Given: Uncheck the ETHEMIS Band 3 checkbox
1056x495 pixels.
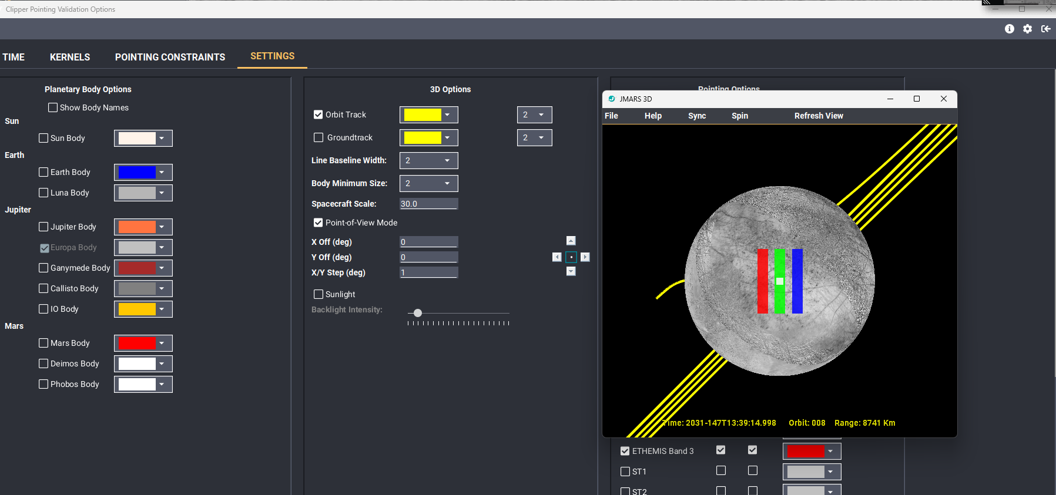Looking at the screenshot, I should point(625,451).
